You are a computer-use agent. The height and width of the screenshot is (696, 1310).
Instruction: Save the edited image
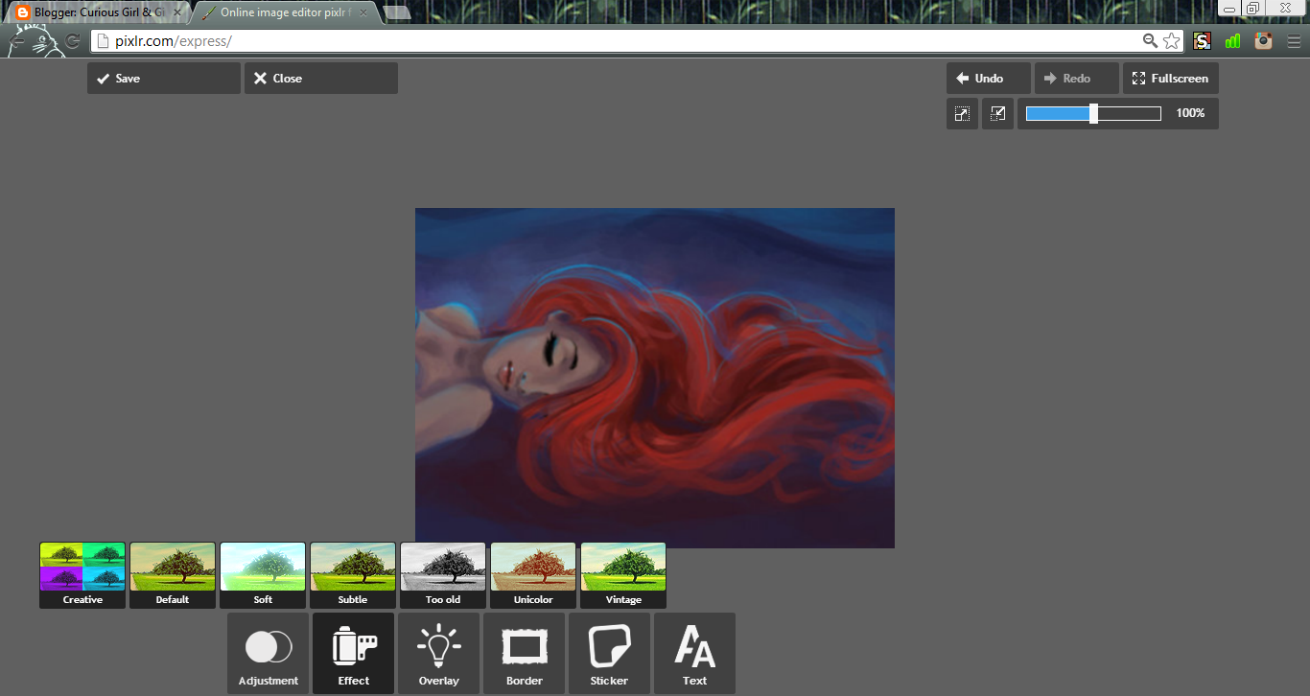point(164,79)
